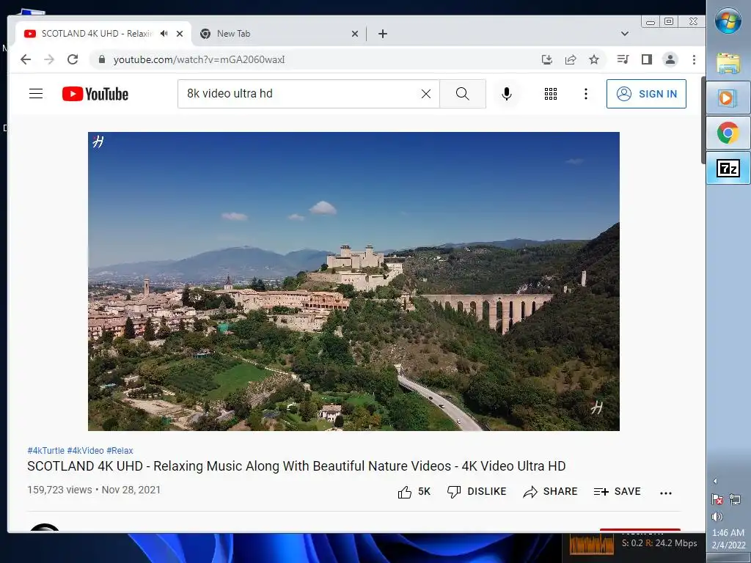Viewport: 751px width, 563px height.
Task: Click SHARE below the video
Action: point(550,492)
